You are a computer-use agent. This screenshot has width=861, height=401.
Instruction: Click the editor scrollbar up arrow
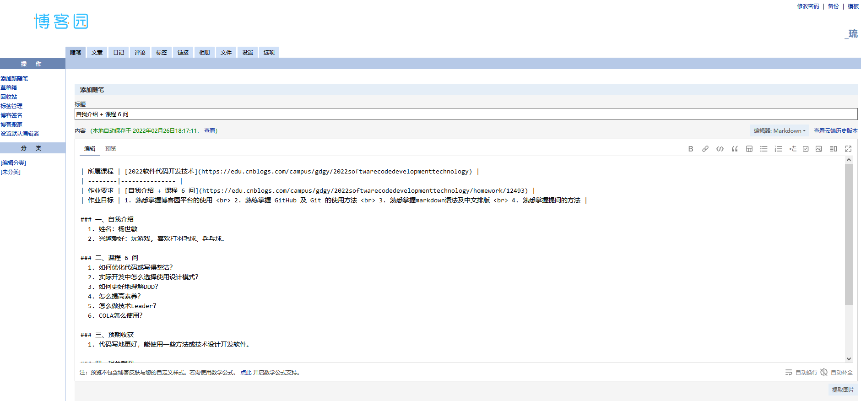(849, 160)
